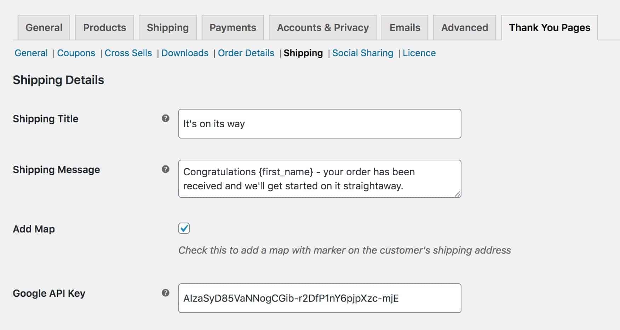This screenshot has height=330, width=620.
Task: Open the top-level Shipping tab
Action: click(x=168, y=28)
